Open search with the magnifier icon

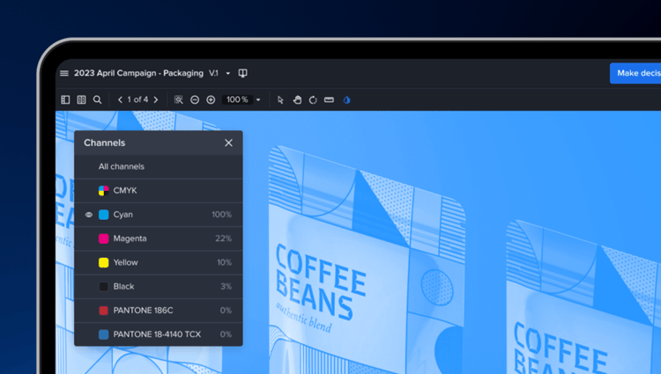click(98, 100)
